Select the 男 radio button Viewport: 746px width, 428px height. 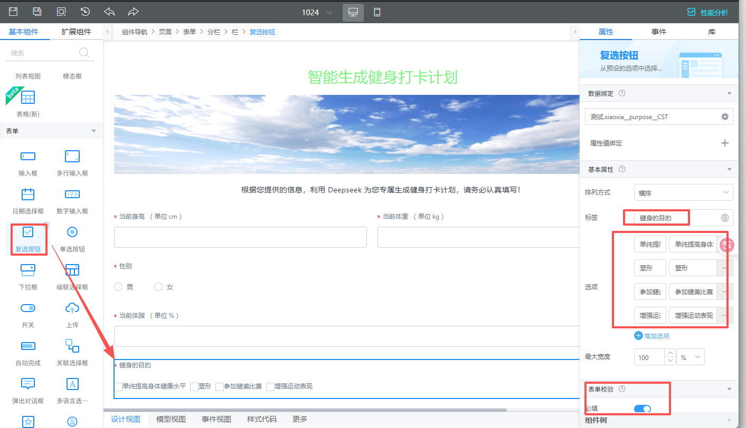pos(118,287)
